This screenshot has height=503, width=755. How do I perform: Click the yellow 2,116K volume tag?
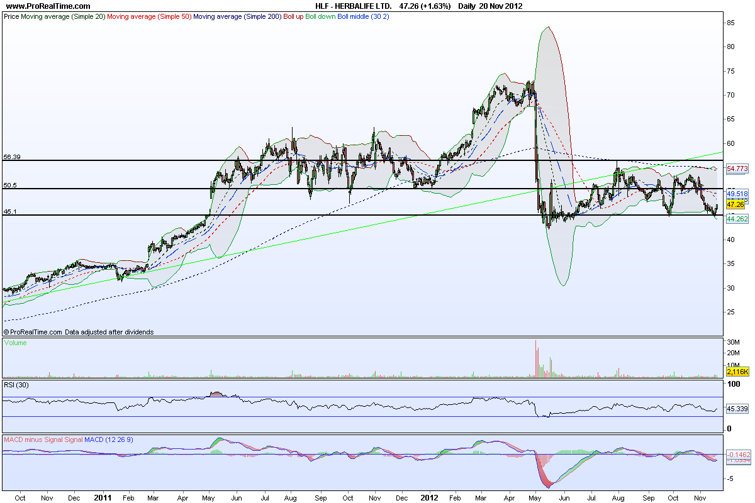737,372
